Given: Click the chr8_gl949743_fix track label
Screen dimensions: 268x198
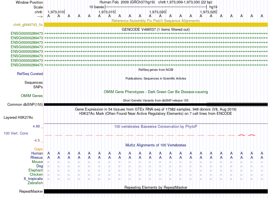Looking at the screenshot, I should point(28,25).
